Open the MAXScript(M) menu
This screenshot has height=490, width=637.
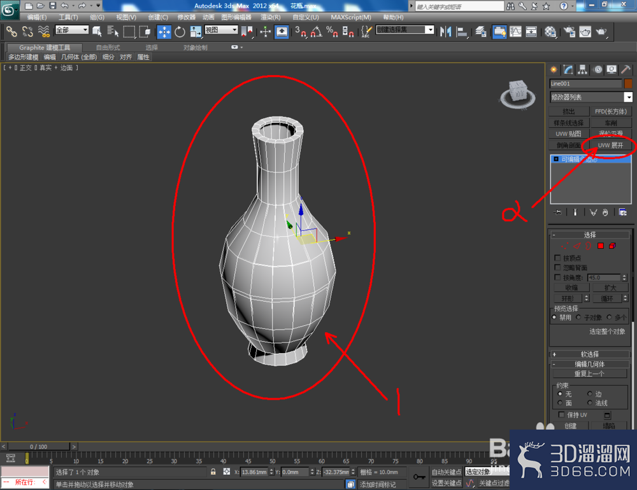[x=351, y=17]
